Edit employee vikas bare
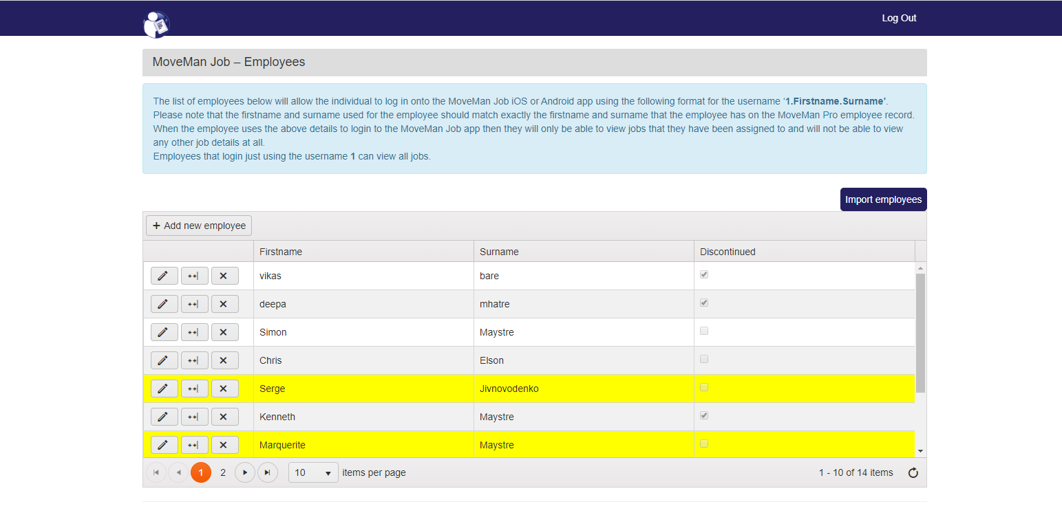Viewport: 1062px width, 513px height. coord(164,276)
